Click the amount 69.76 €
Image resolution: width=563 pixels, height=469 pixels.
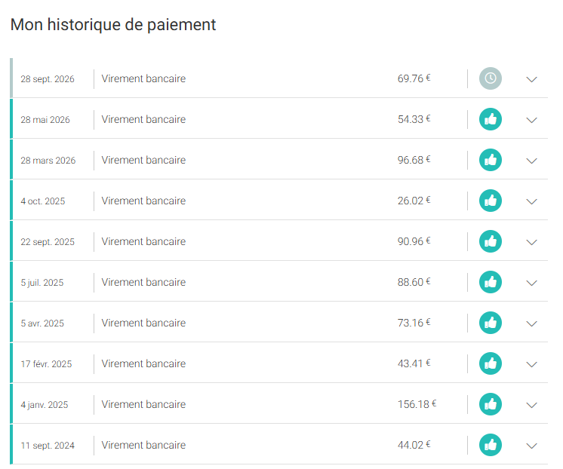(x=414, y=78)
